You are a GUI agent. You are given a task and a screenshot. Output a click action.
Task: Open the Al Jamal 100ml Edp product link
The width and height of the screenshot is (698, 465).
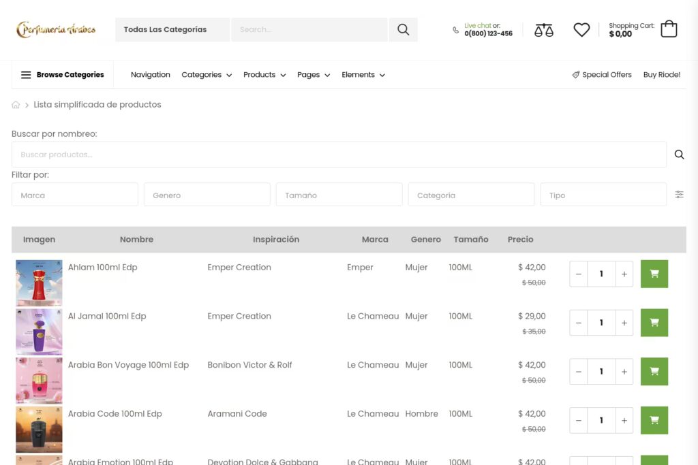point(107,316)
